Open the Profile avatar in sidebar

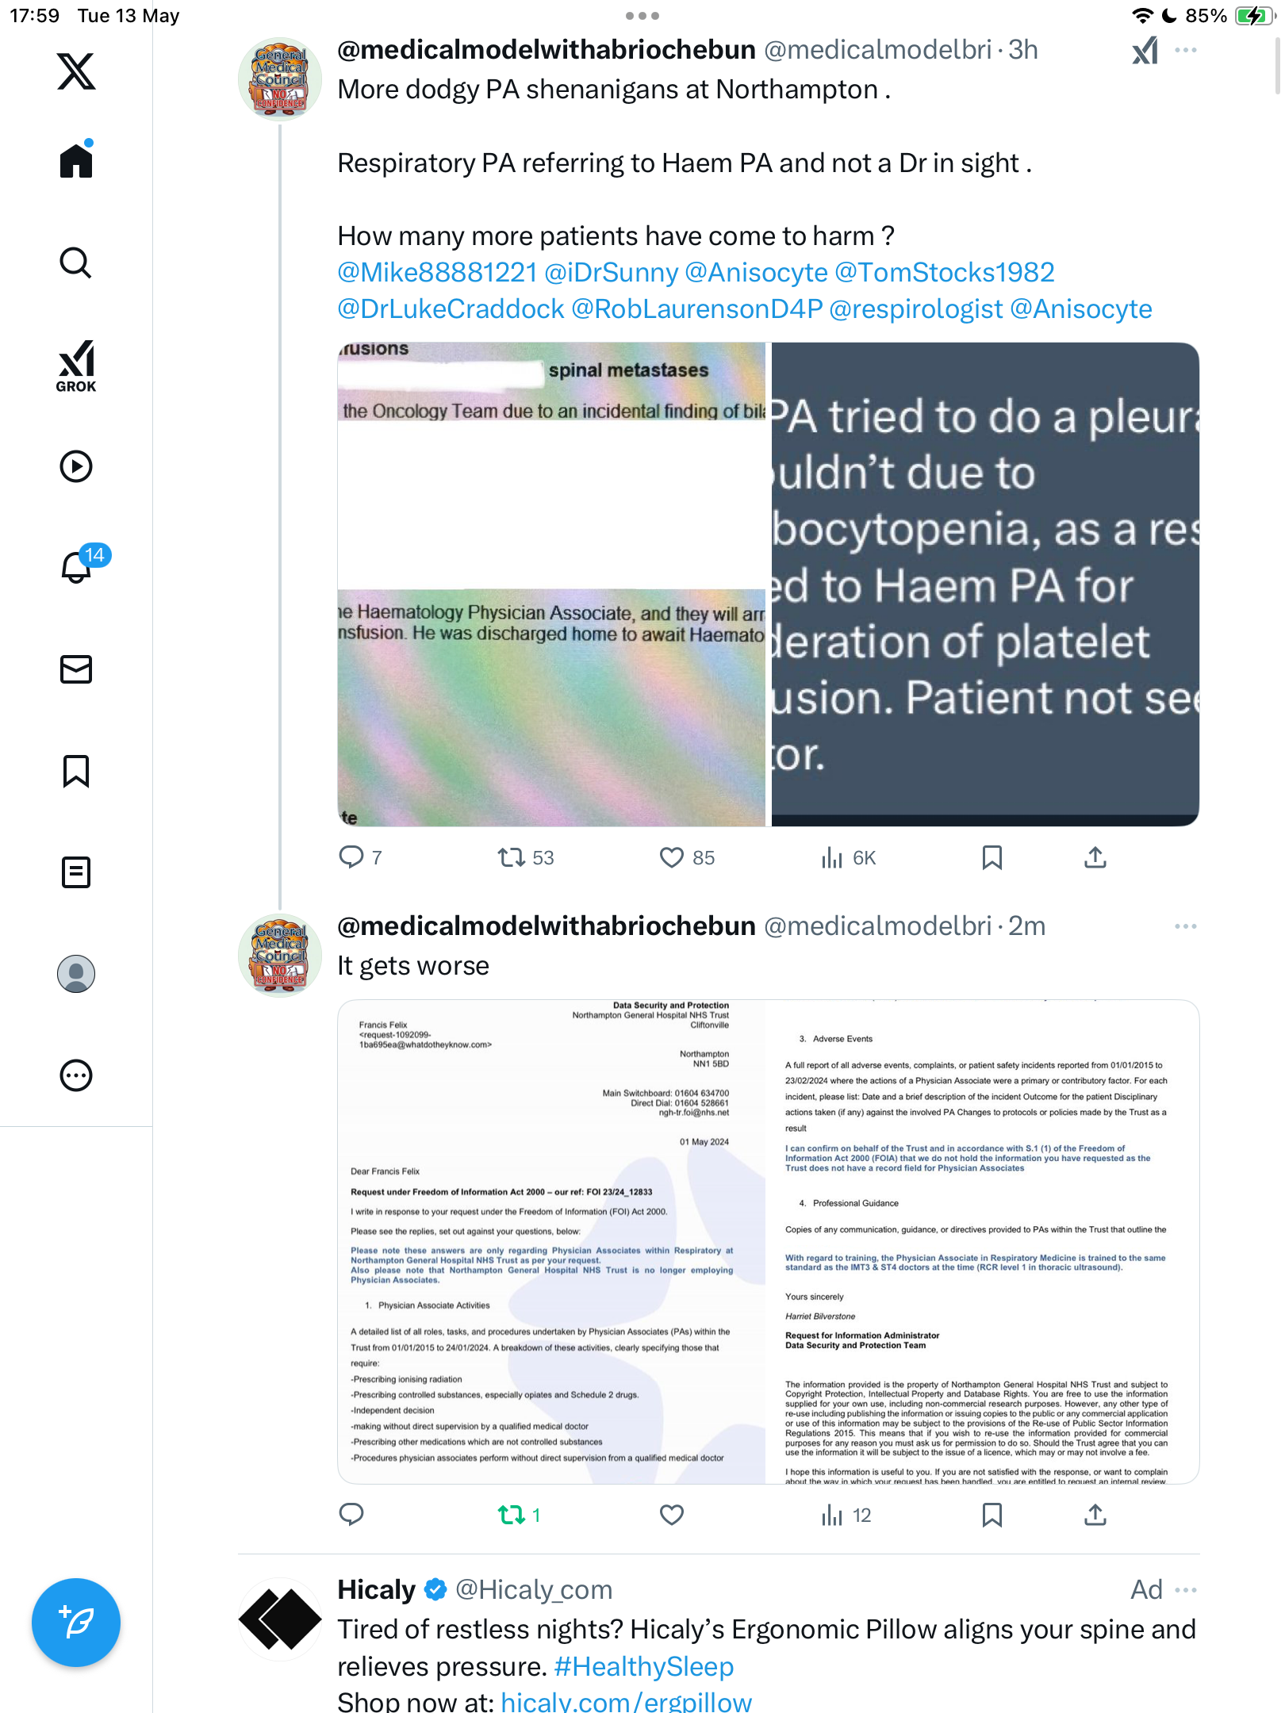click(x=76, y=974)
